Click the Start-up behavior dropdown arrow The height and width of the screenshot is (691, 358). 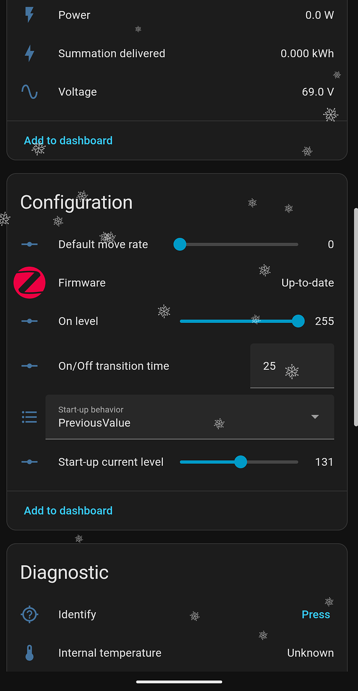315,417
